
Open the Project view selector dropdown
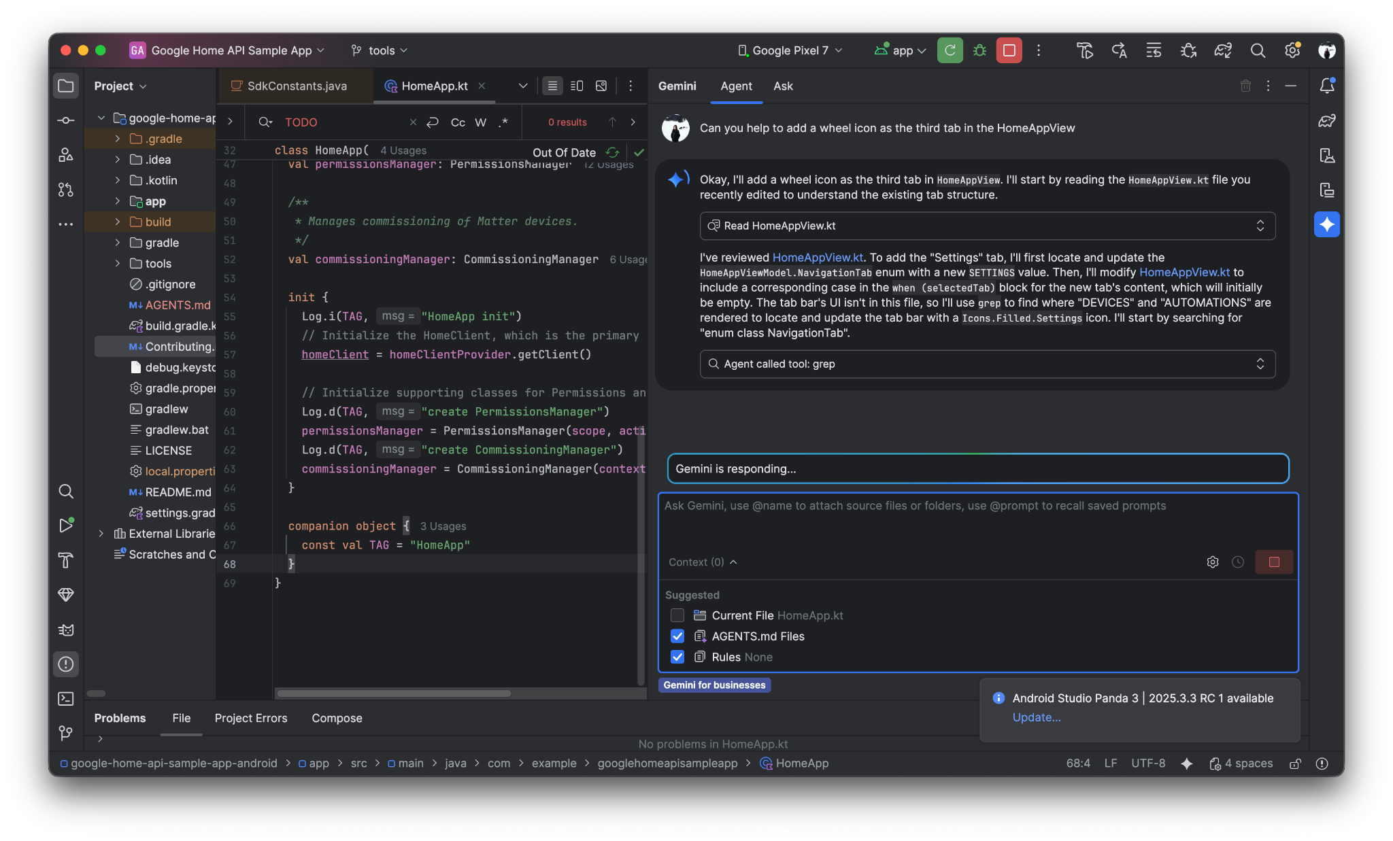(120, 86)
